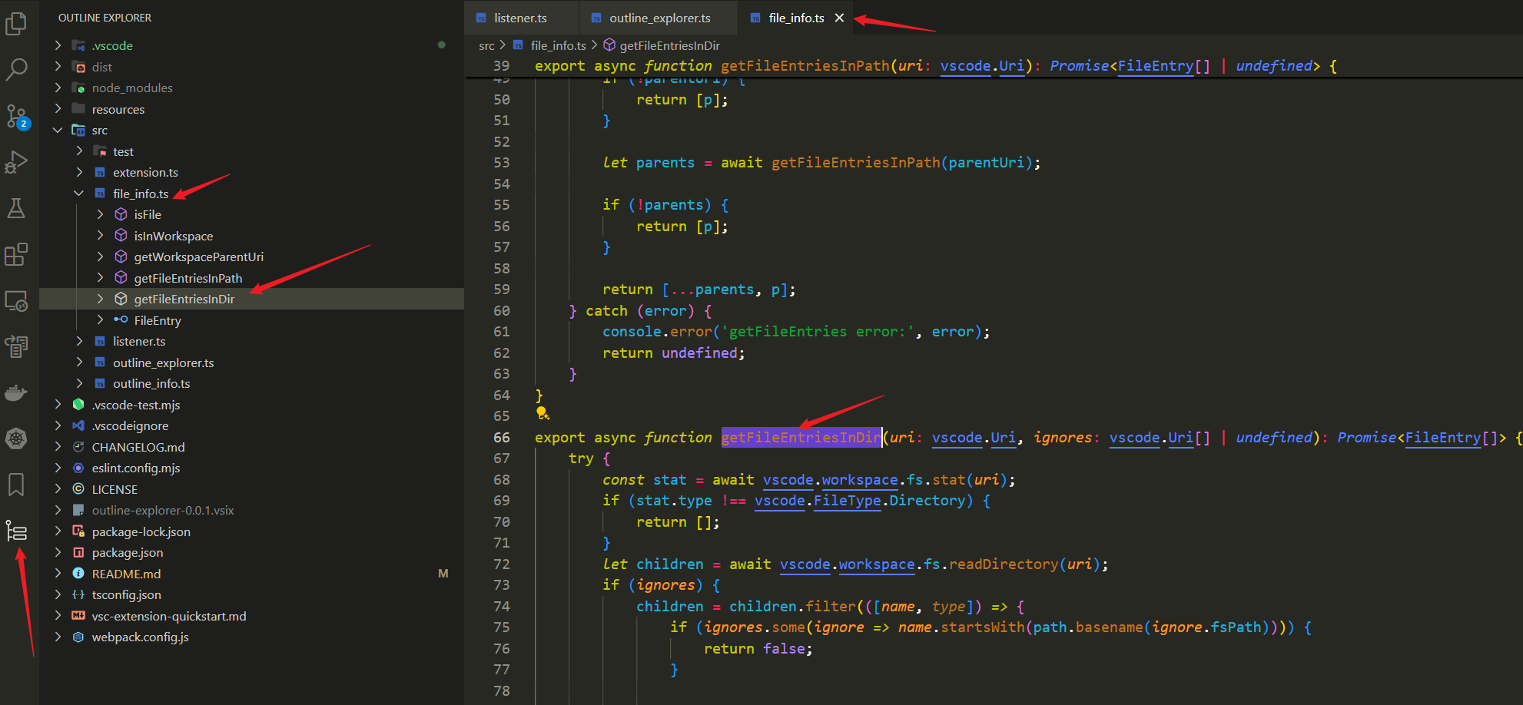Click the README.md info file icon
The width and height of the screenshot is (1523, 705).
pos(78,574)
